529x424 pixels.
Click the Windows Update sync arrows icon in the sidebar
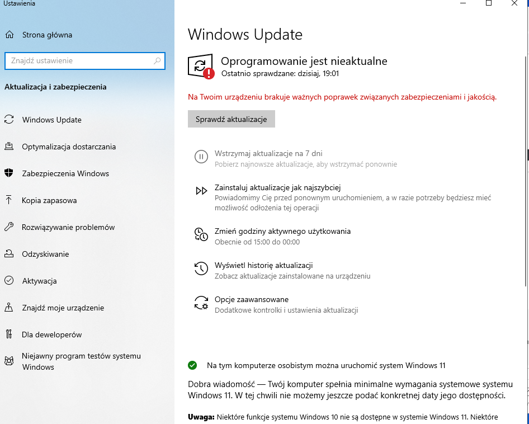click(9, 120)
